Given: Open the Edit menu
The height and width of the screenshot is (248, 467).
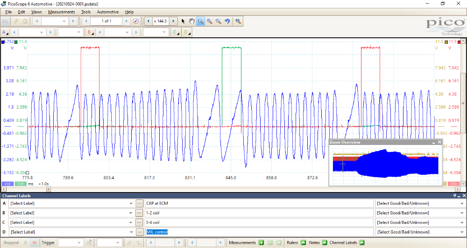Looking at the screenshot, I should (21, 12).
